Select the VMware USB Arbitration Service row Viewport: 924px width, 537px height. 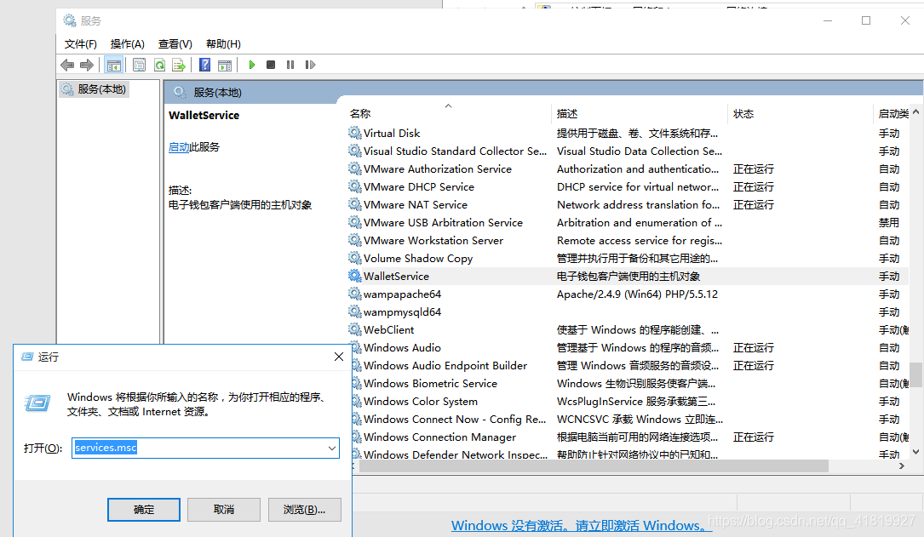[x=630, y=222]
